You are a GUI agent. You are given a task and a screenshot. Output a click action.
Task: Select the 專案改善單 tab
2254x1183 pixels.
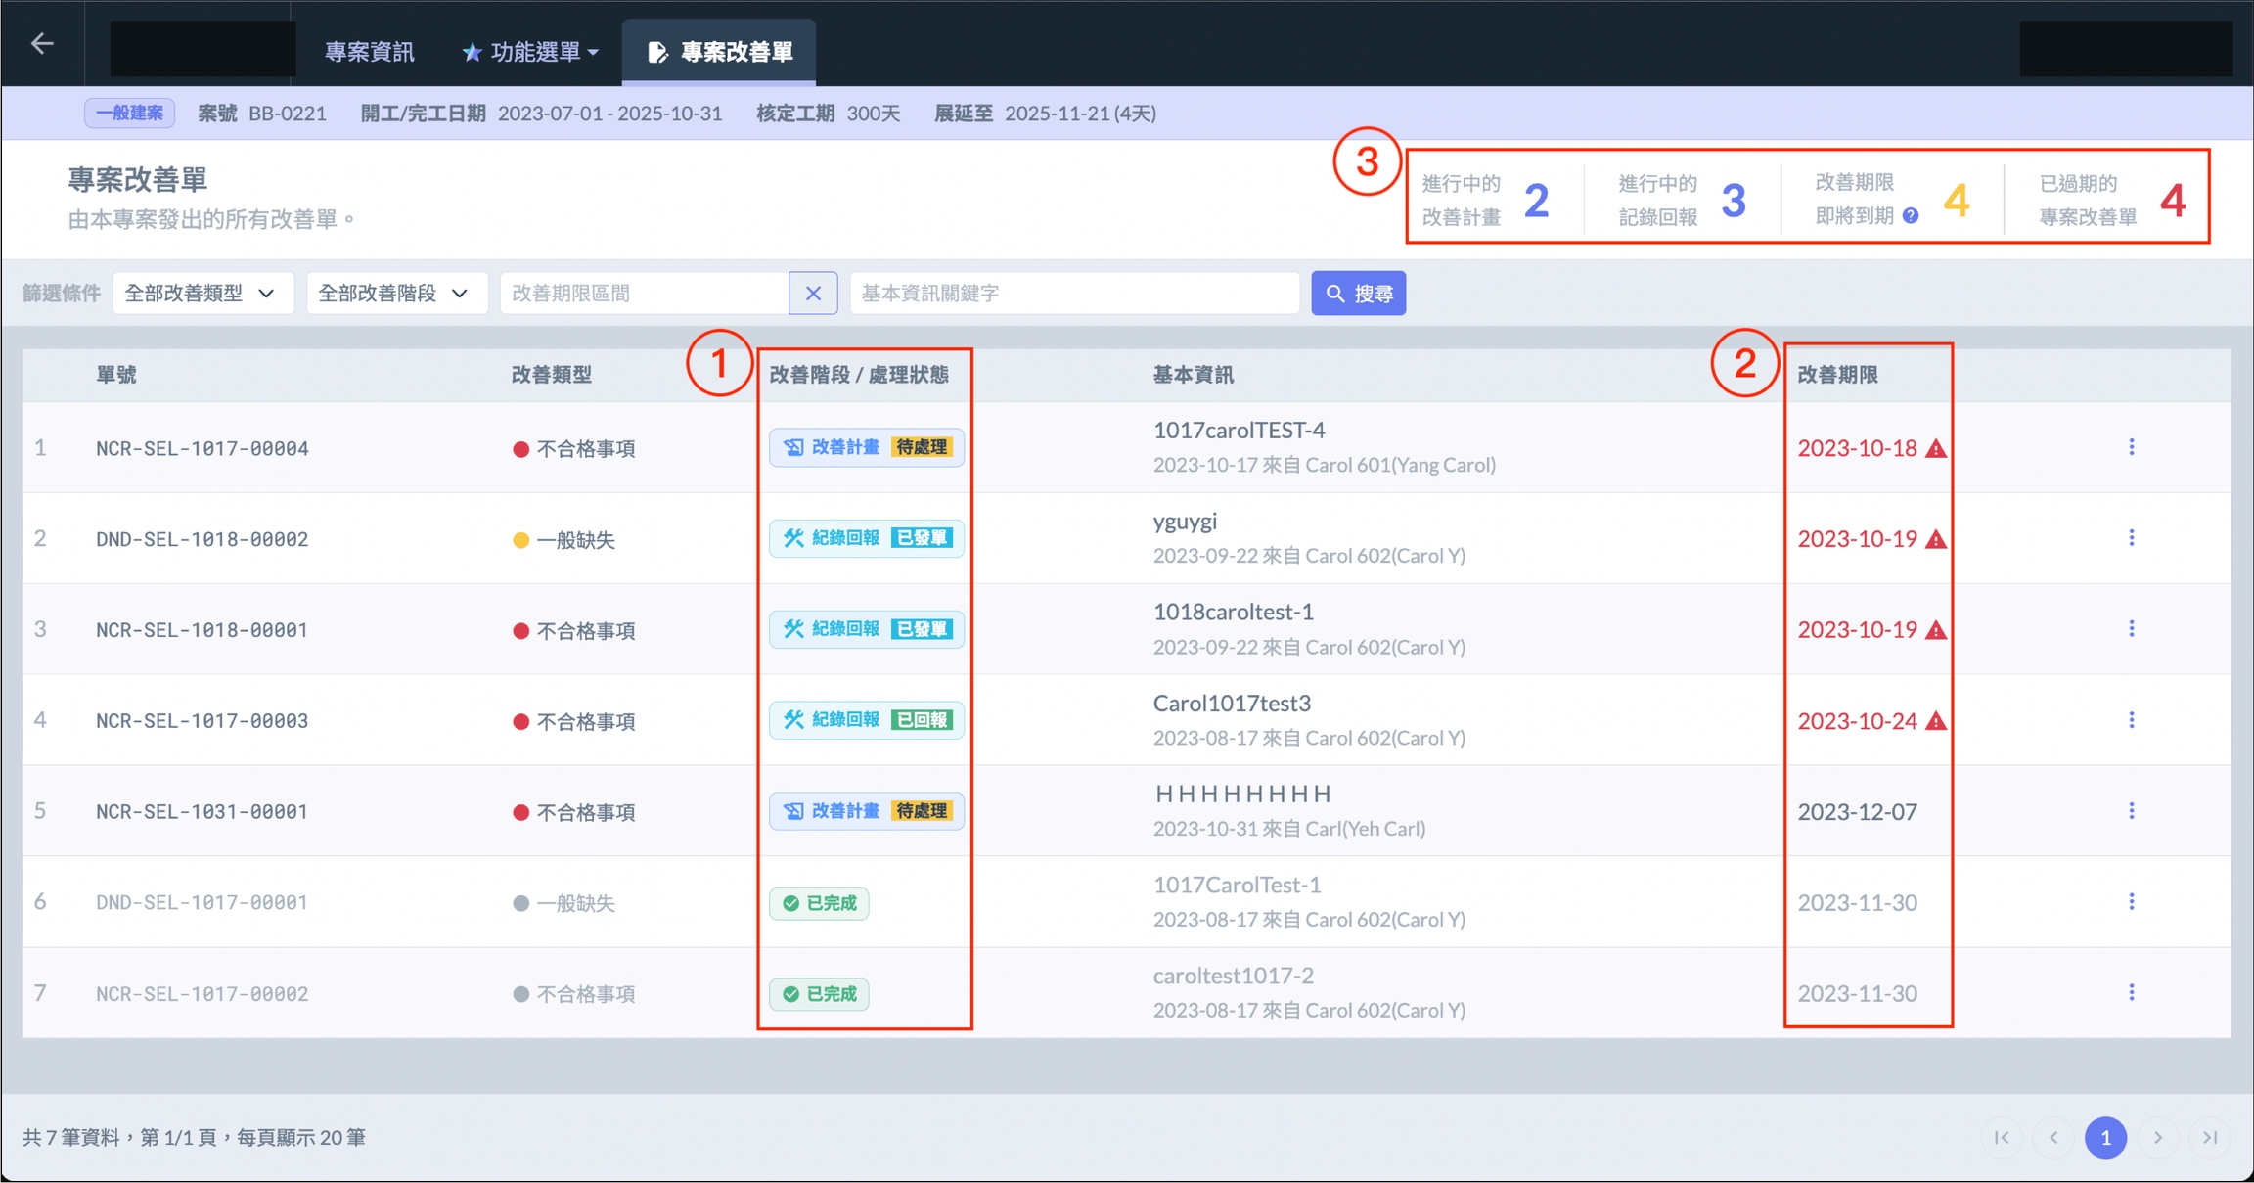coord(720,52)
